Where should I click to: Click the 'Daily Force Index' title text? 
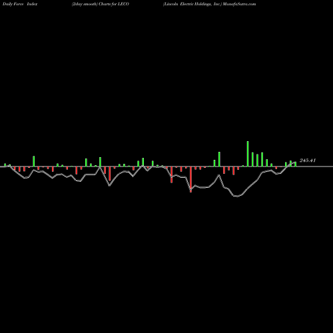[20, 4]
